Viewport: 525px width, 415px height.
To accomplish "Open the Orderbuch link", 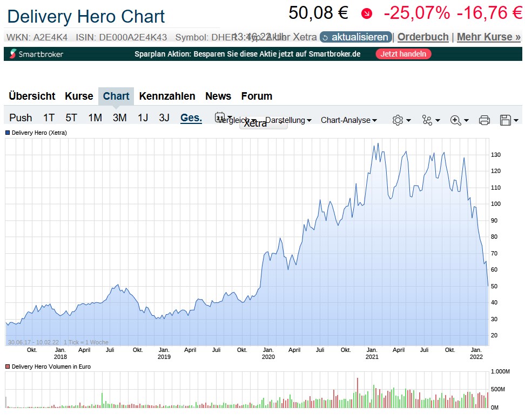I will 423,37.
